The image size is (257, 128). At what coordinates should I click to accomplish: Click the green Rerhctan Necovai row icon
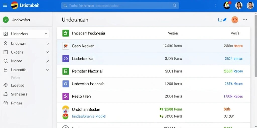pos(66,71)
